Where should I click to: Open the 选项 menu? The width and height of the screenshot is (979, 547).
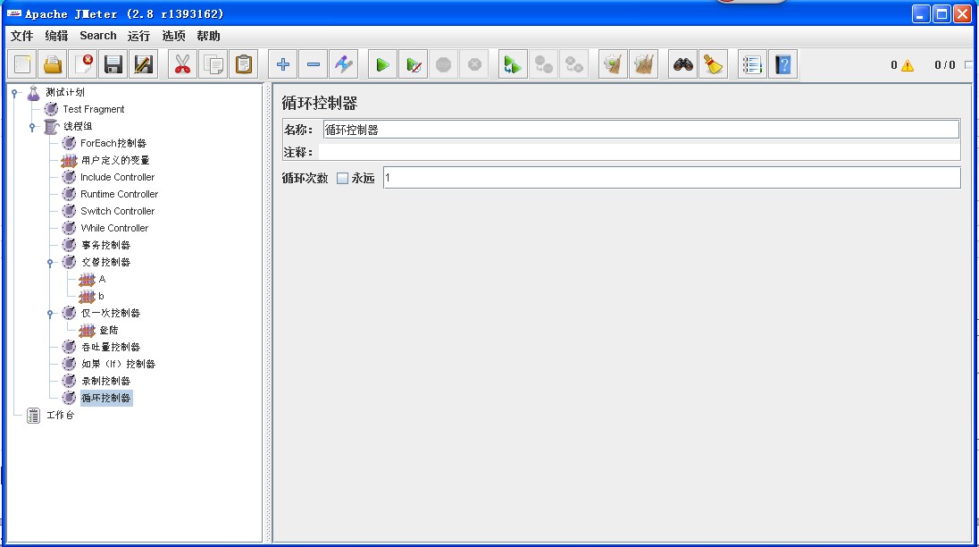point(173,36)
